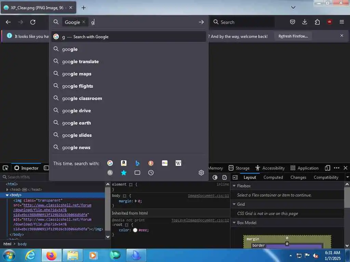Select the Compatibility sidebar tab
350x262 pixels.
click(x=326, y=177)
